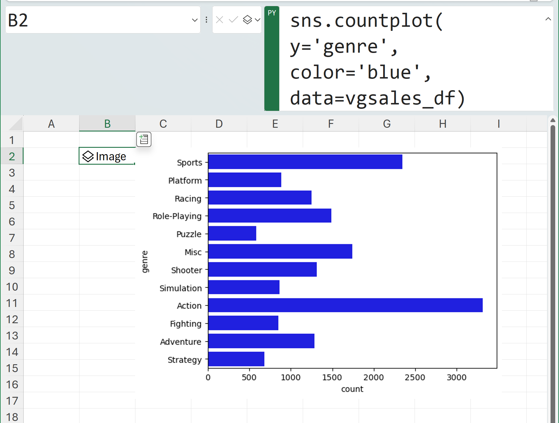This screenshot has width=559, height=423.
Task: Select row 11 header
Action: pyautogui.click(x=12, y=303)
